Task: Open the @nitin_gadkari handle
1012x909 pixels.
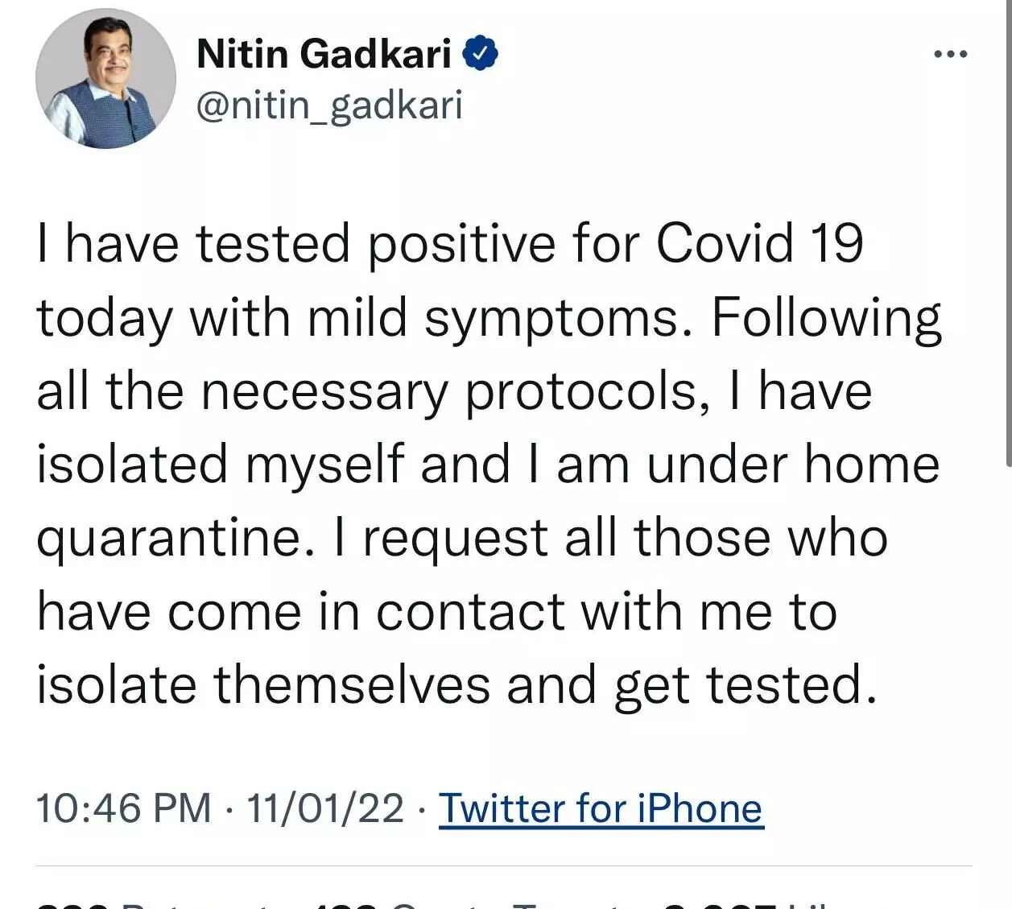Action: click(329, 105)
